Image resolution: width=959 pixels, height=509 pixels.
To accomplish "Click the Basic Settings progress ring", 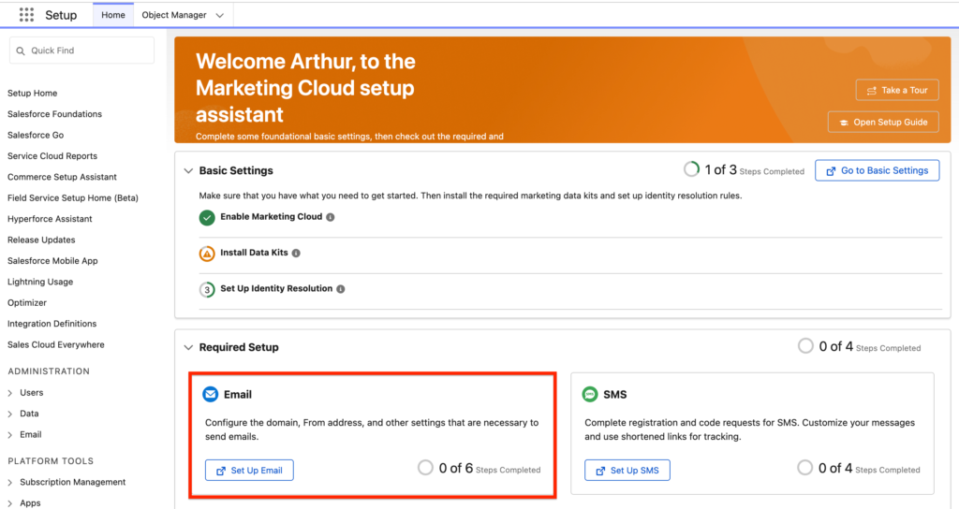I will [691, 169].
